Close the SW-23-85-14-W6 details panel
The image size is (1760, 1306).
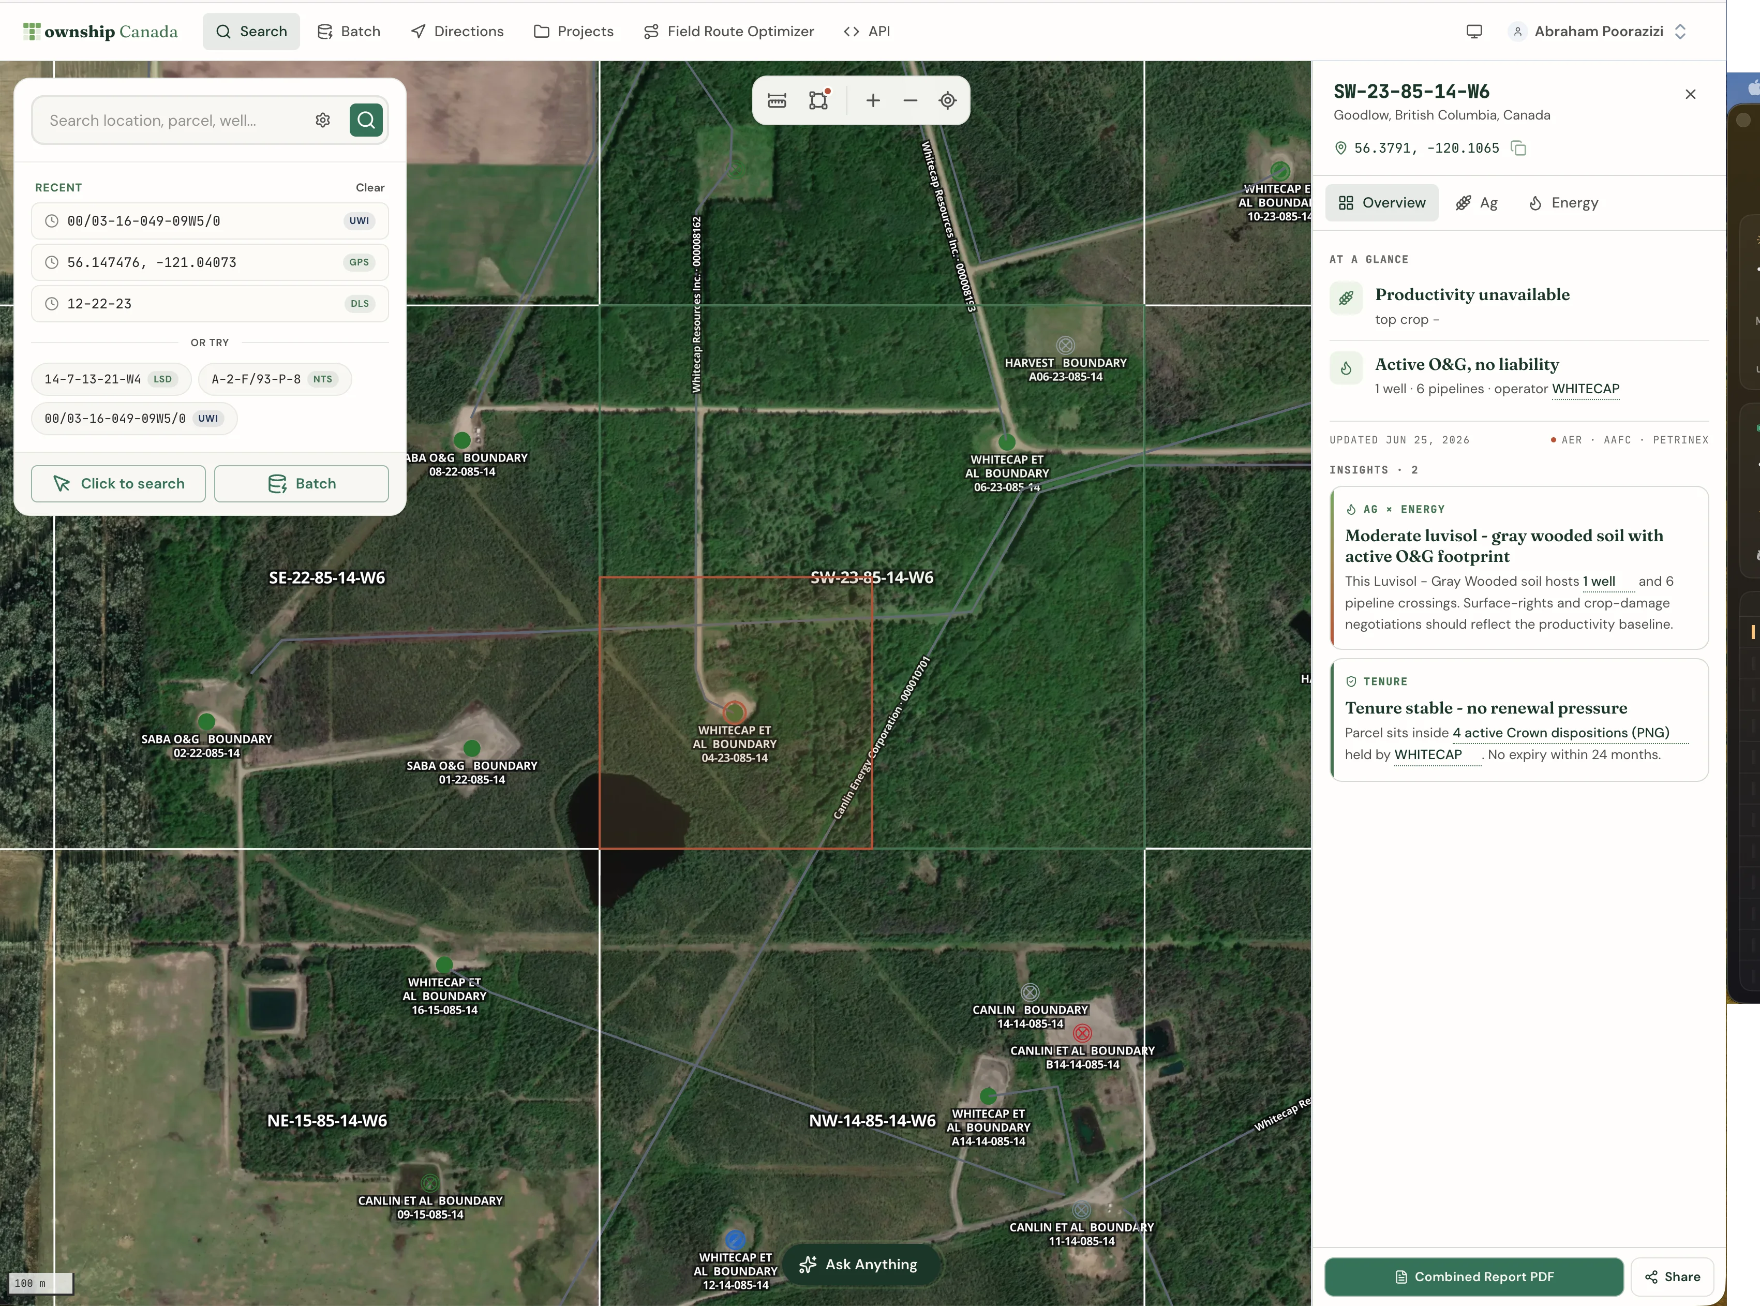tap(1691, 94)
